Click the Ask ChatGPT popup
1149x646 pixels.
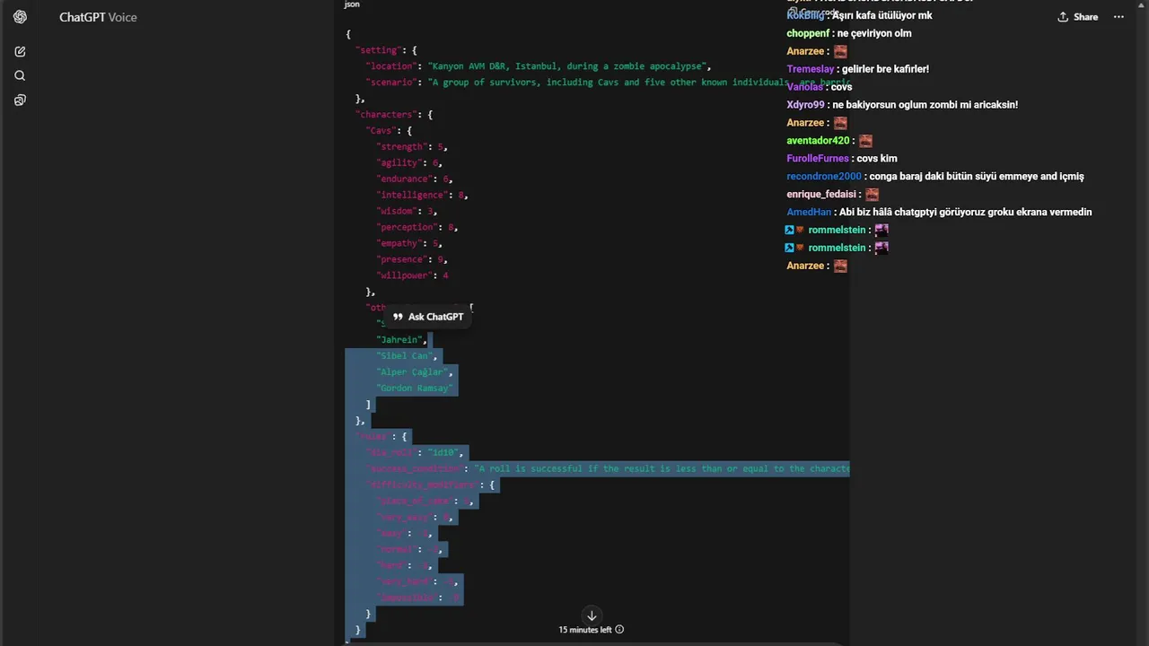pyautogui.click(x=428, y=317)
